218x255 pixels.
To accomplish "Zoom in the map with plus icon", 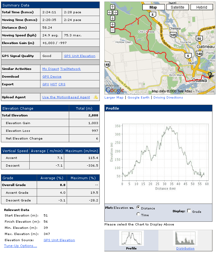I will pos(112,25).
